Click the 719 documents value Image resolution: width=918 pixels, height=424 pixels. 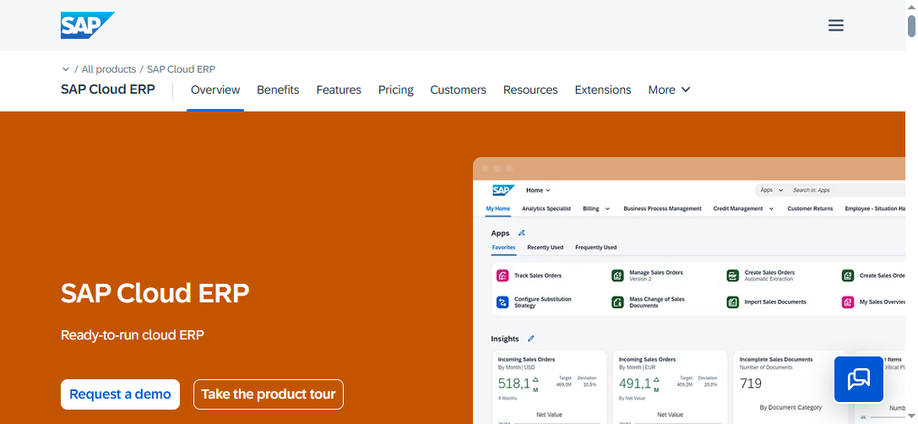click(751, 384)
